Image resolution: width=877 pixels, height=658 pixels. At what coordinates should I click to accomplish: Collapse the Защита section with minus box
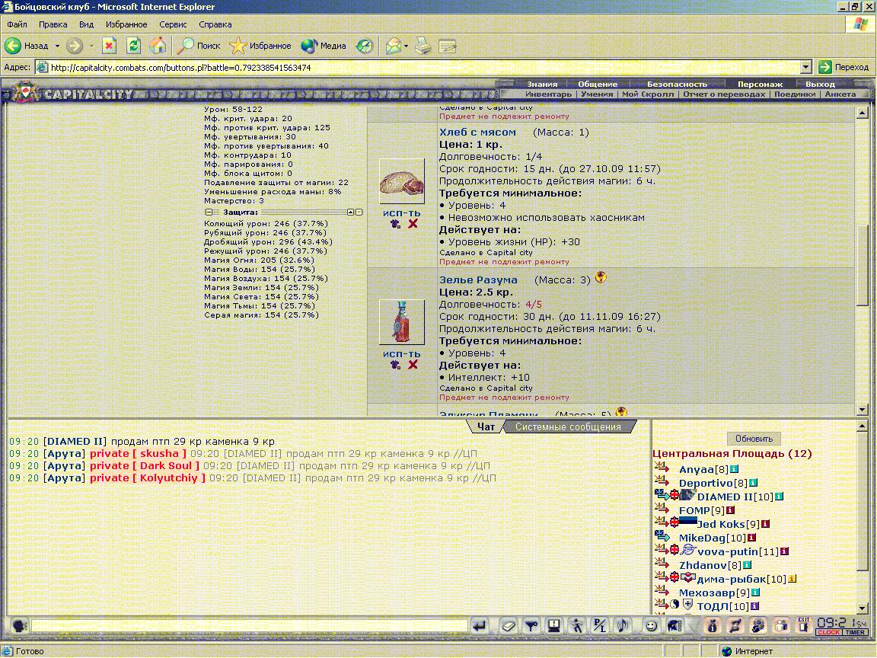click(x=209, y=212)
